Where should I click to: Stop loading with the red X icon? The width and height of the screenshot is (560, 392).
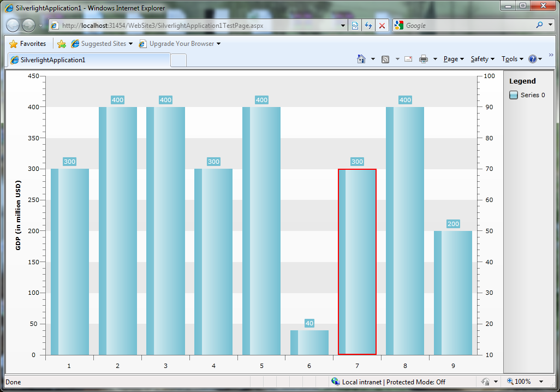pos(382,25)
